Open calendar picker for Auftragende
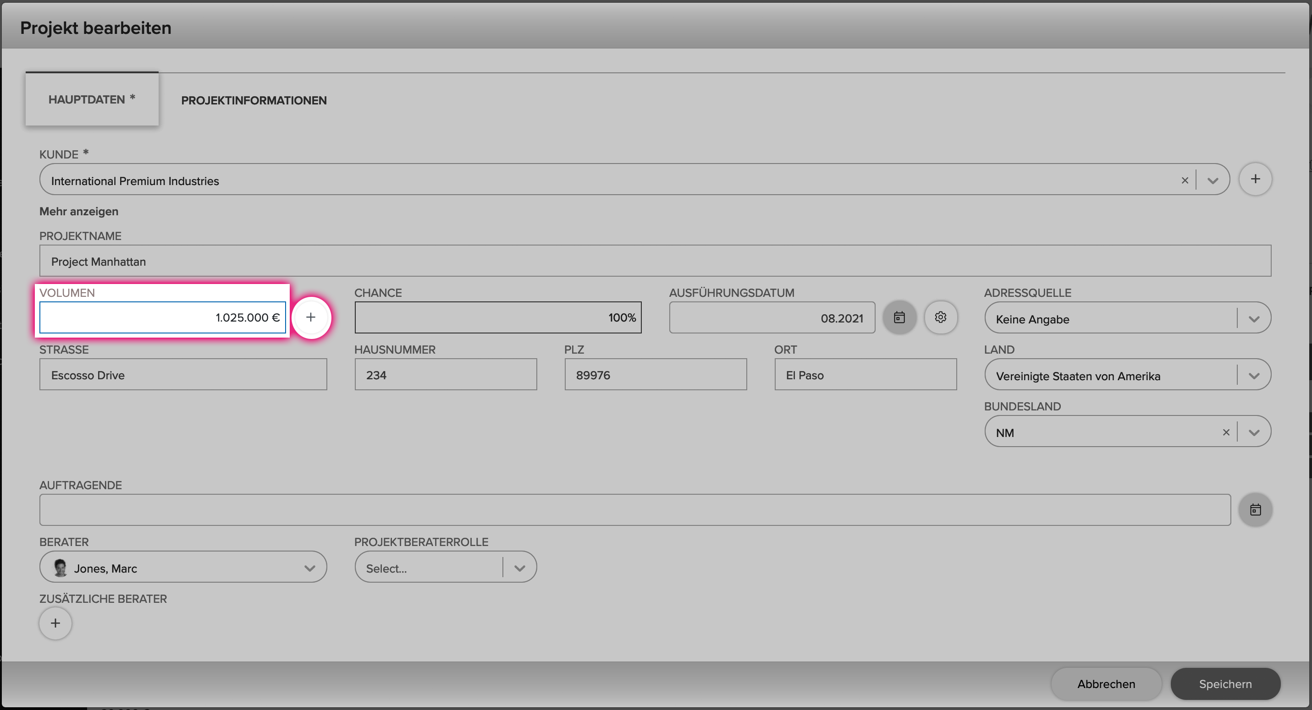Image resolution: width=1312 pixels, height=710 pixels. 1255,509
